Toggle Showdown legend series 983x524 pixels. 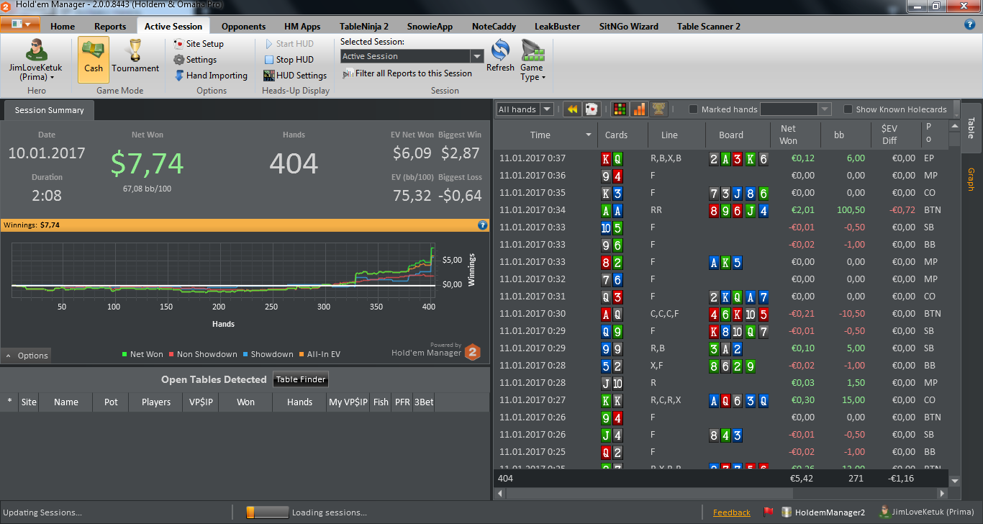pyautogui.click(x=267, y=354)
